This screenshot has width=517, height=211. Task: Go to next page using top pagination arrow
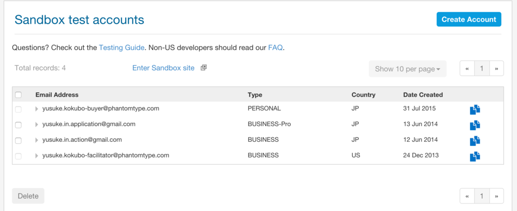(x=497, y=69)
